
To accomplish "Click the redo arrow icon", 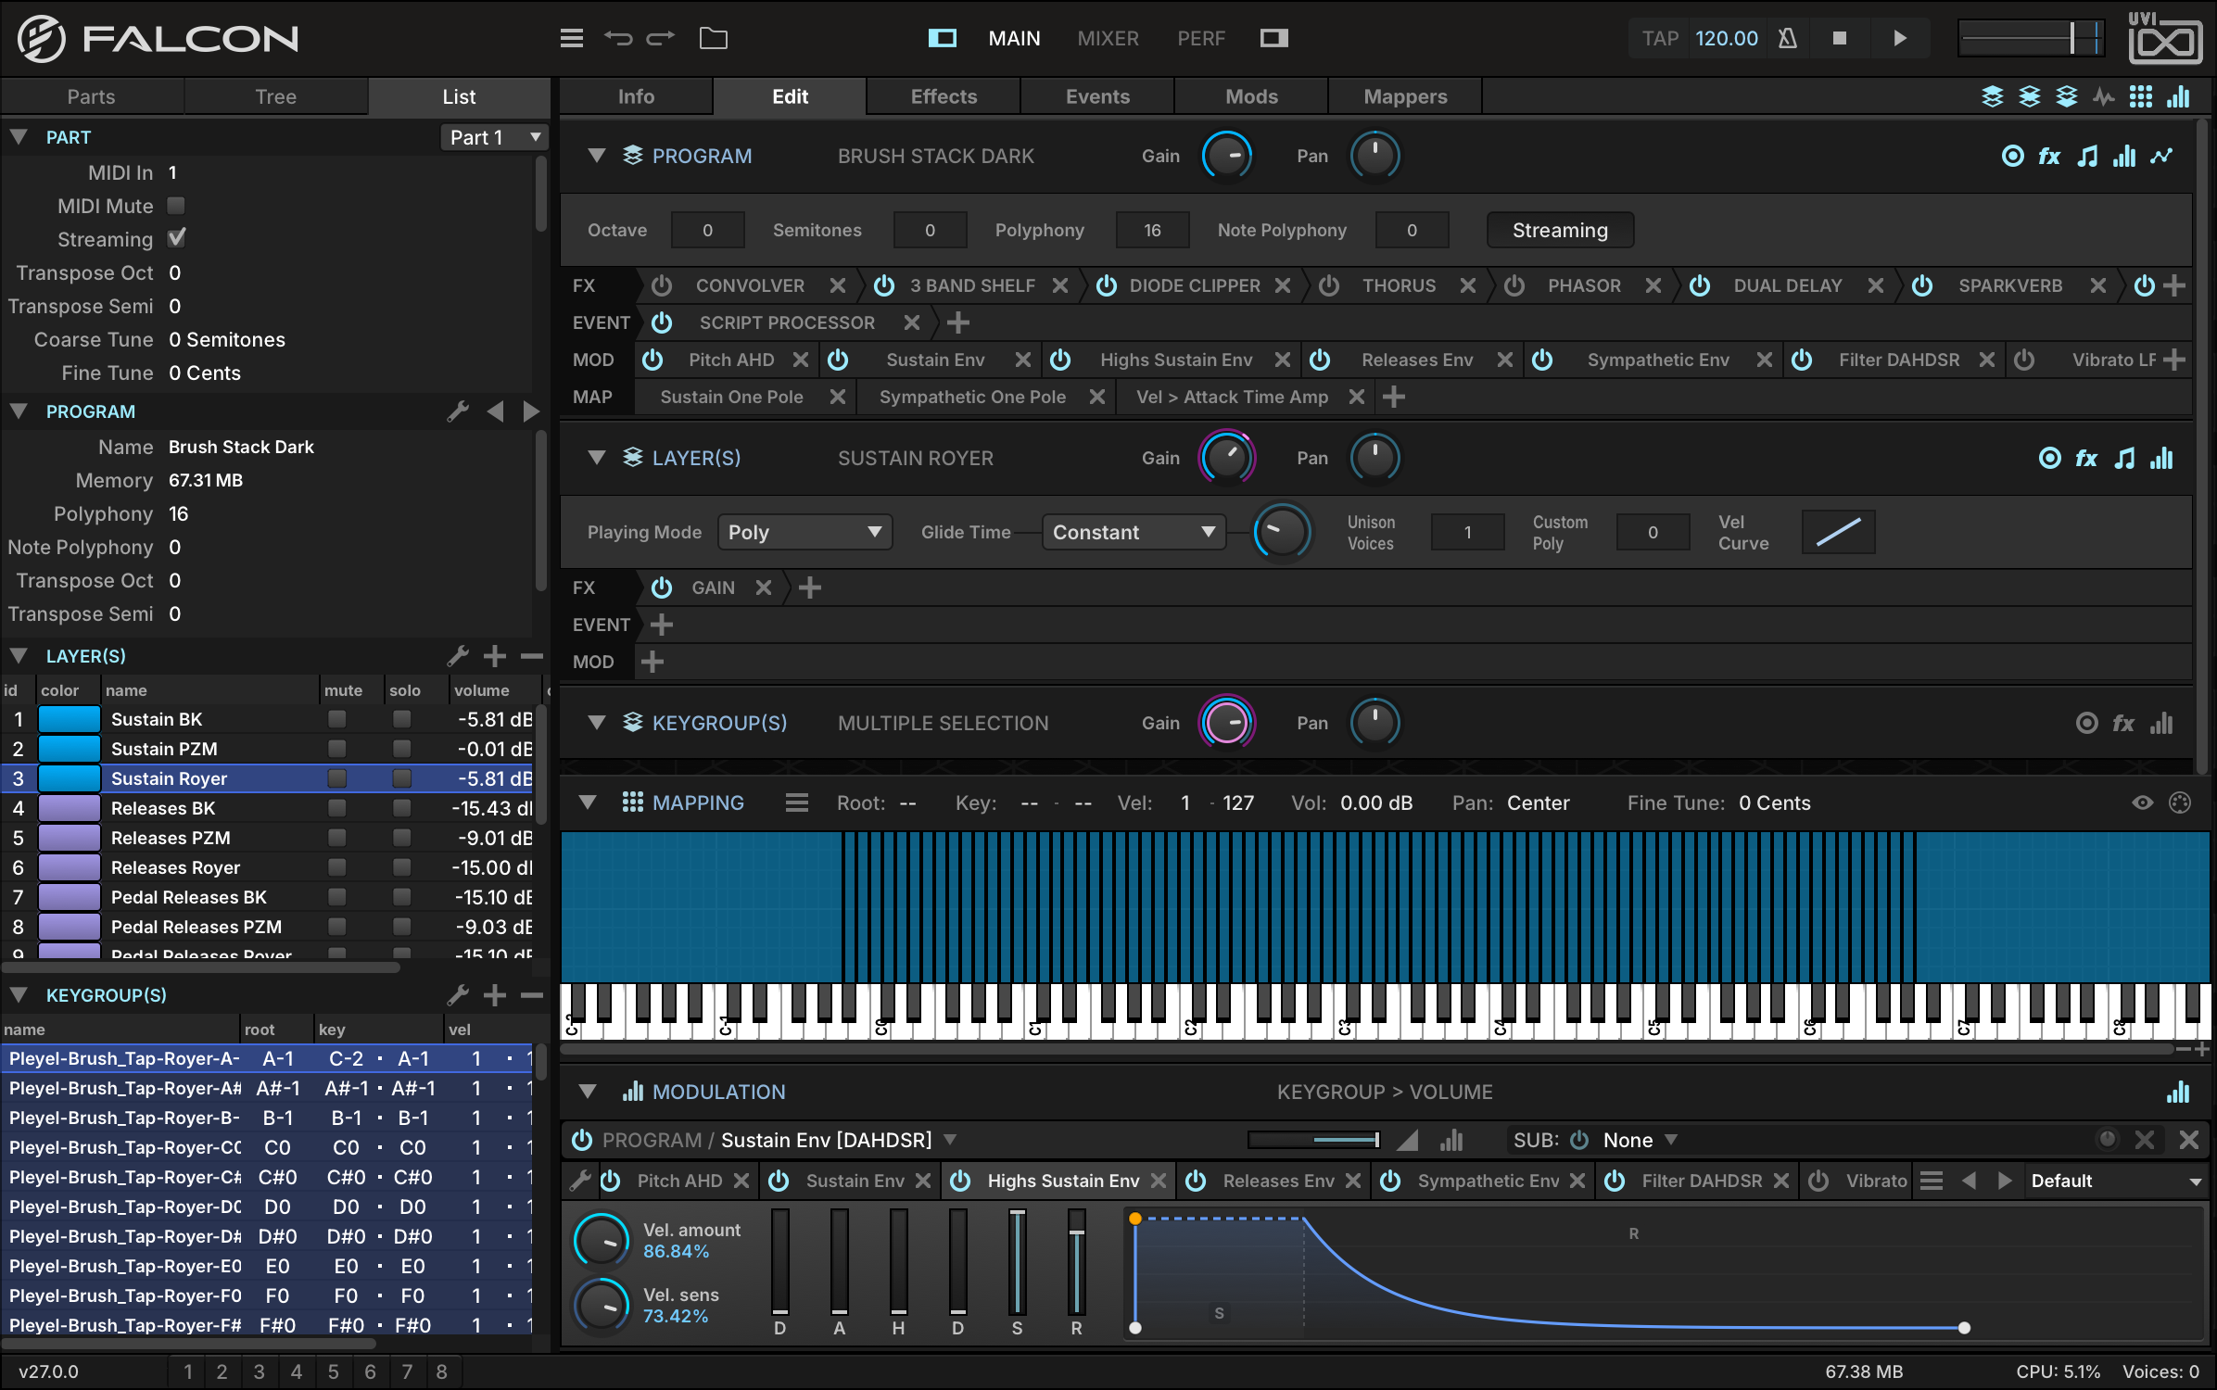I will [661, 38].
